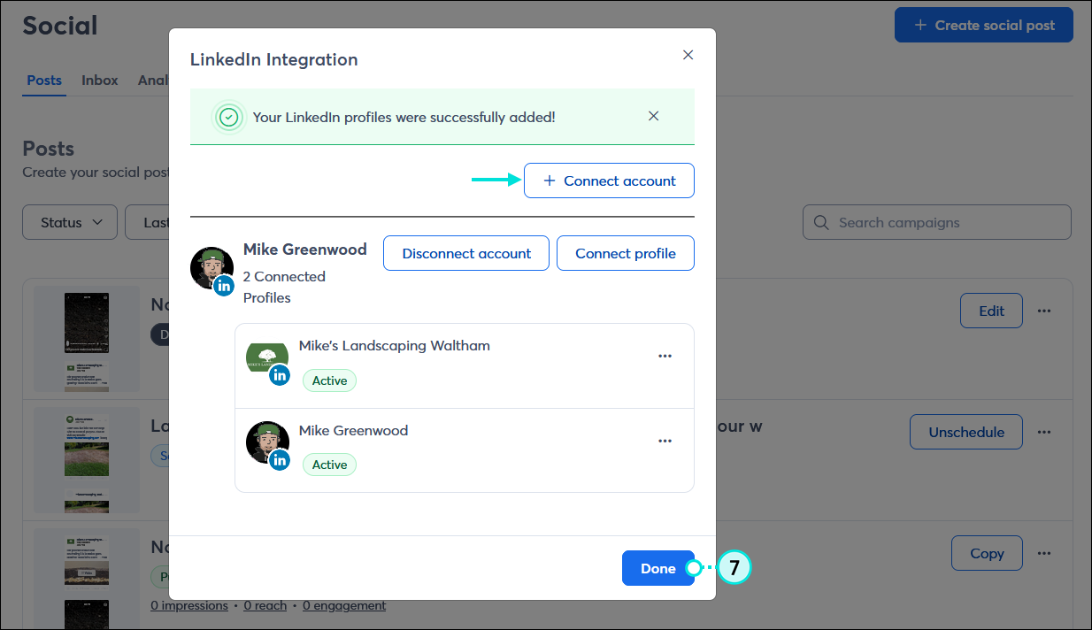The height and width of the screenshot is (630, 1092).
Task: Close the LinkedIn Integration dialog
Action: pos(688,55)
